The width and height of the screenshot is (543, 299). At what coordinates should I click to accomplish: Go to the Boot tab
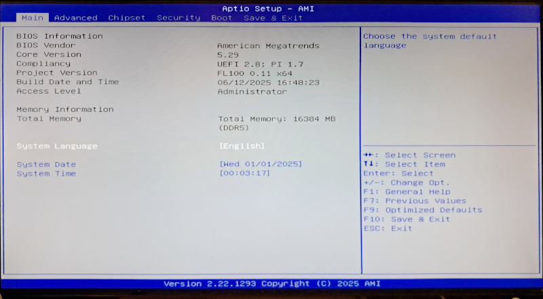click(221, 18)
